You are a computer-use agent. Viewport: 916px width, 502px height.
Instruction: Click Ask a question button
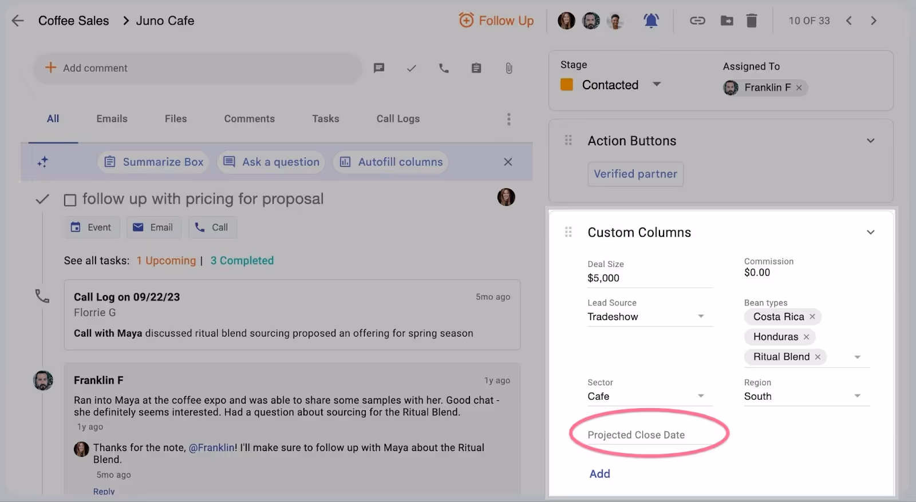271,162
